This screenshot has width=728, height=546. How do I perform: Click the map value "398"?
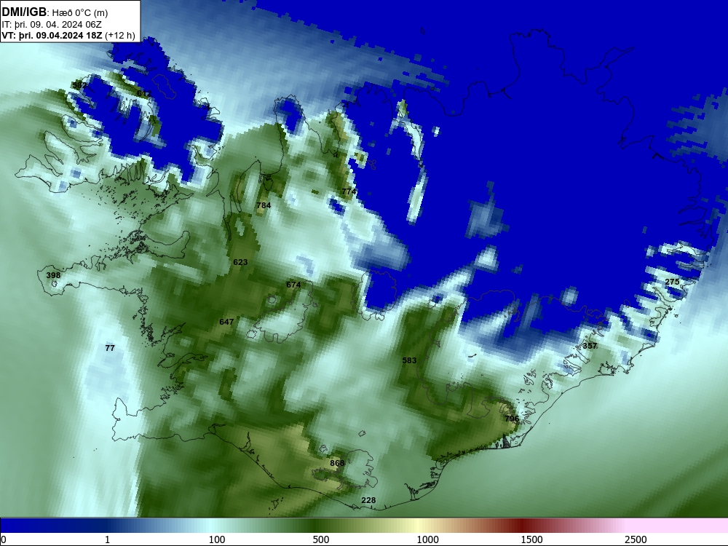click(x=53, y=275)
